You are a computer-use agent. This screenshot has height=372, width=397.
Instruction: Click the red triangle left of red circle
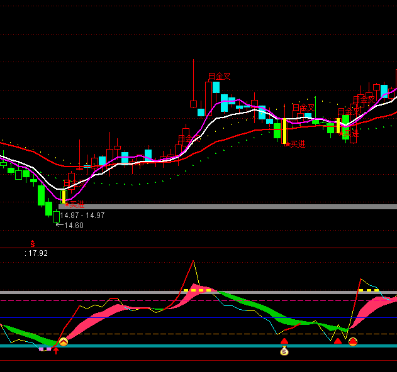point(338,341)
